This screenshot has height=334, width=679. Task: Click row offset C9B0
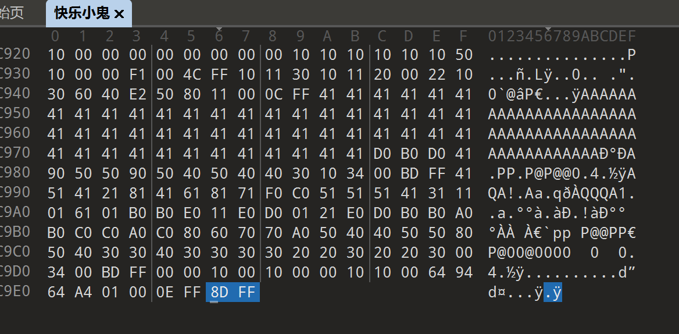15,233
